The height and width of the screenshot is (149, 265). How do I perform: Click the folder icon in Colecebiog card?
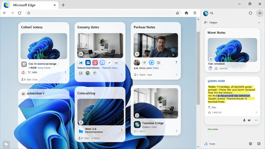click(x=81, y=131)
